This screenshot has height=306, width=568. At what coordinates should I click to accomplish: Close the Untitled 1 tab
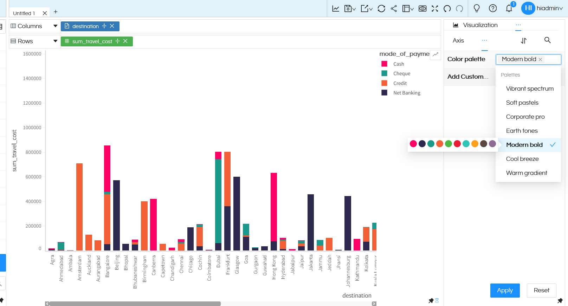point(45,13)
